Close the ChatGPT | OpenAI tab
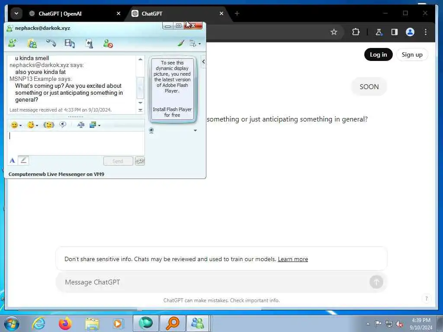Viewport: 443px width, 332px height. pos(119,13)
